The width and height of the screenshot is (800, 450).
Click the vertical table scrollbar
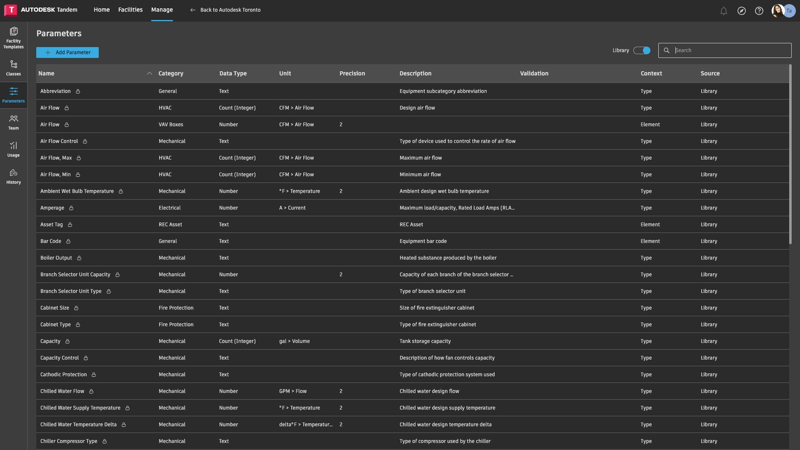click(790, 154)
